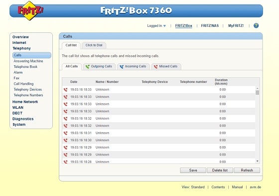Image resolution: width=279 pixels, height=196 pixels.
Task: Open the Manual footer link
Action: tap(237, 187)
